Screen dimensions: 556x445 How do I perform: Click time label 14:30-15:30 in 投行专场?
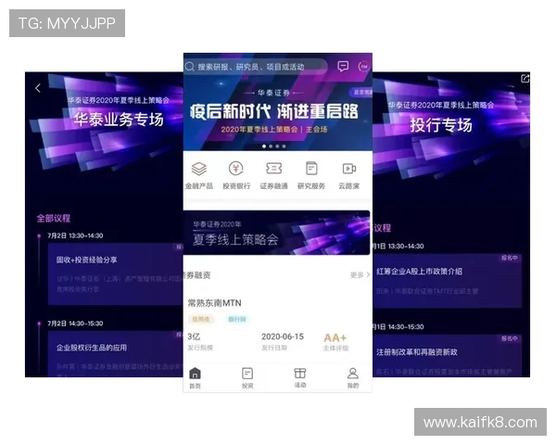(x=406, y=327)
